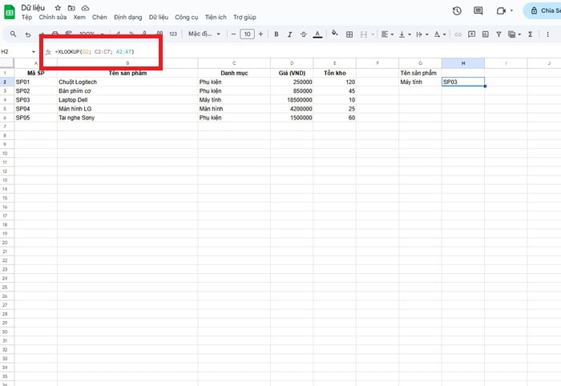Select the column C header
The height and width of the screenshot is (386, 561).
pyautogui.click(x=234, y=63)
